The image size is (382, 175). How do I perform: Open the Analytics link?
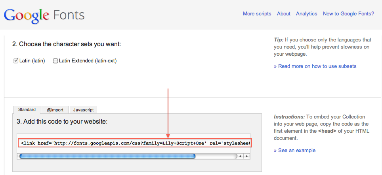306,13
